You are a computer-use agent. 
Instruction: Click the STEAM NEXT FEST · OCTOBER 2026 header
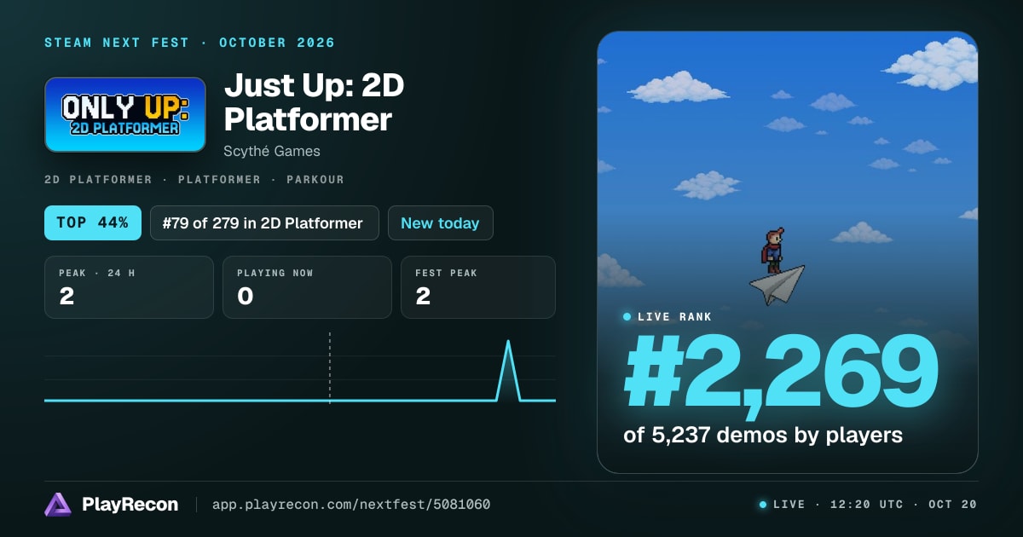coord(189,43)
